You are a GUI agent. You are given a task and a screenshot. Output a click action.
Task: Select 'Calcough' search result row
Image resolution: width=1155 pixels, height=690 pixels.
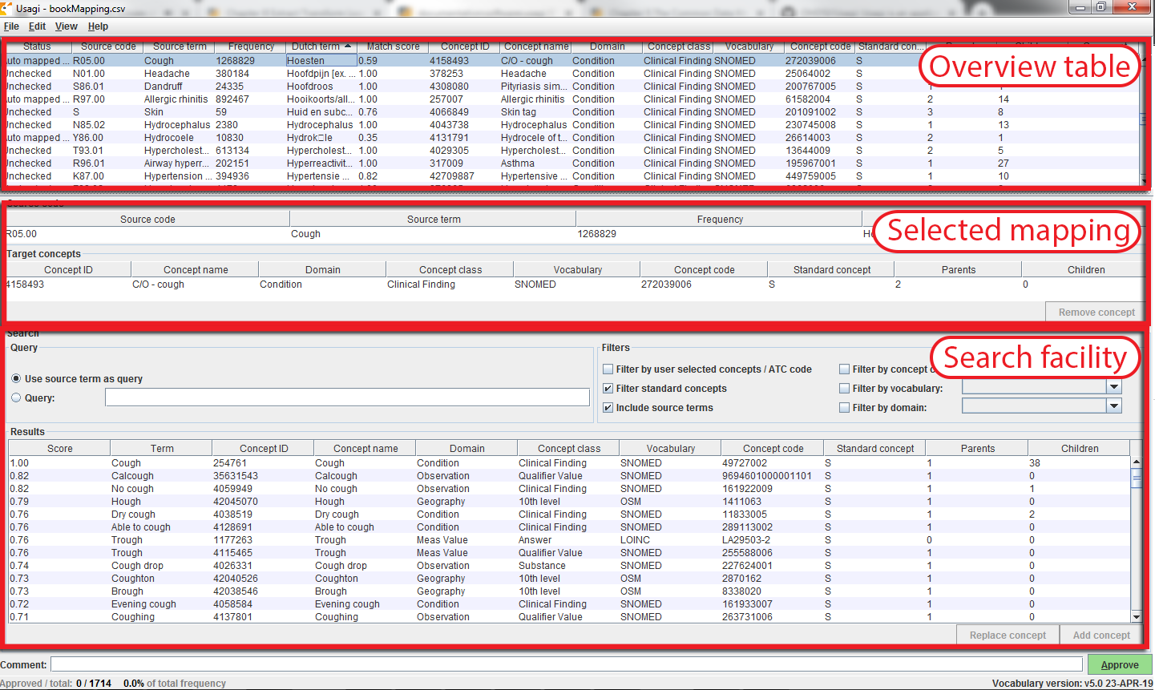tap(570, 476)
